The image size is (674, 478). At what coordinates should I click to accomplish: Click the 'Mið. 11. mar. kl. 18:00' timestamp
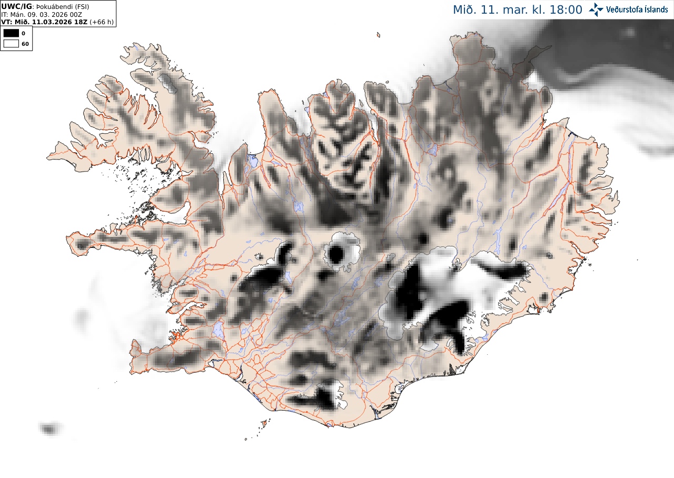pos(518,9)
